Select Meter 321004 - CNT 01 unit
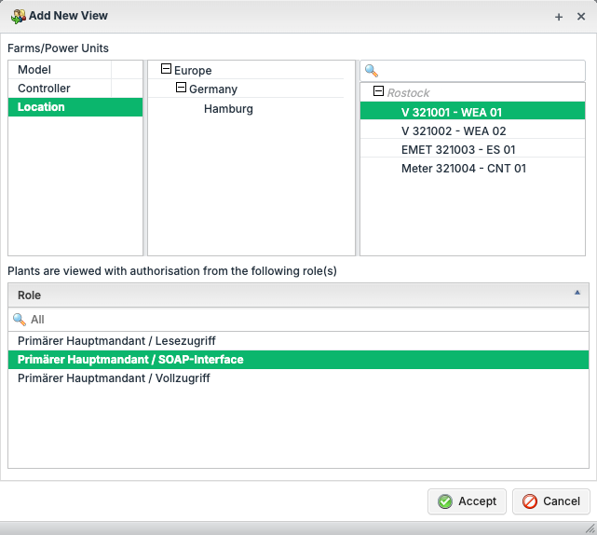The height and width of the screenshot is (535, 597). (464, 169)
